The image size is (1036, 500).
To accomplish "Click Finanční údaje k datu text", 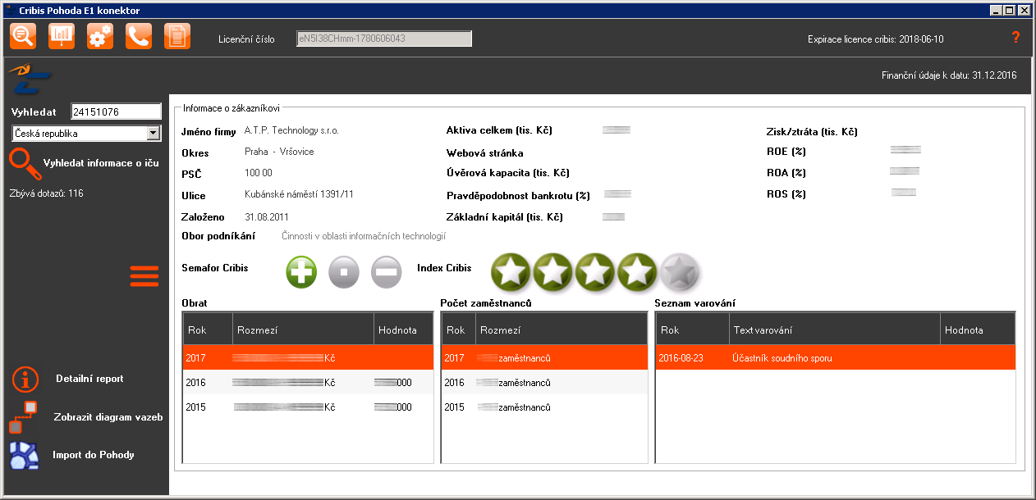I will [949, 75].
